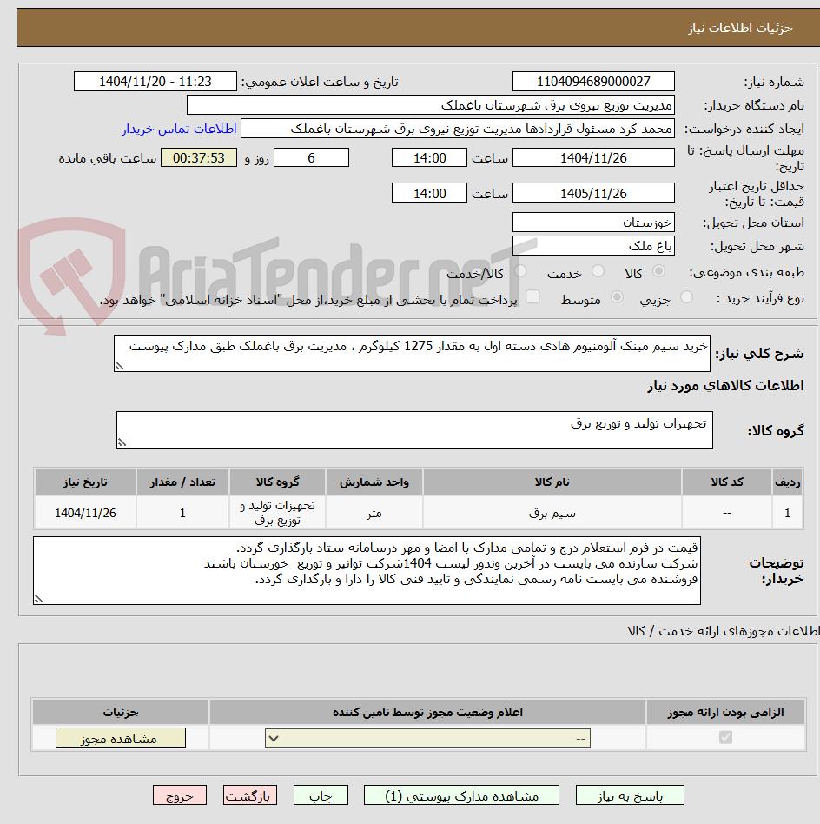This screenshot has width=820, height=824.
Task: Click the 'جزئیات' license column header
Action: (x=120, y=712)
